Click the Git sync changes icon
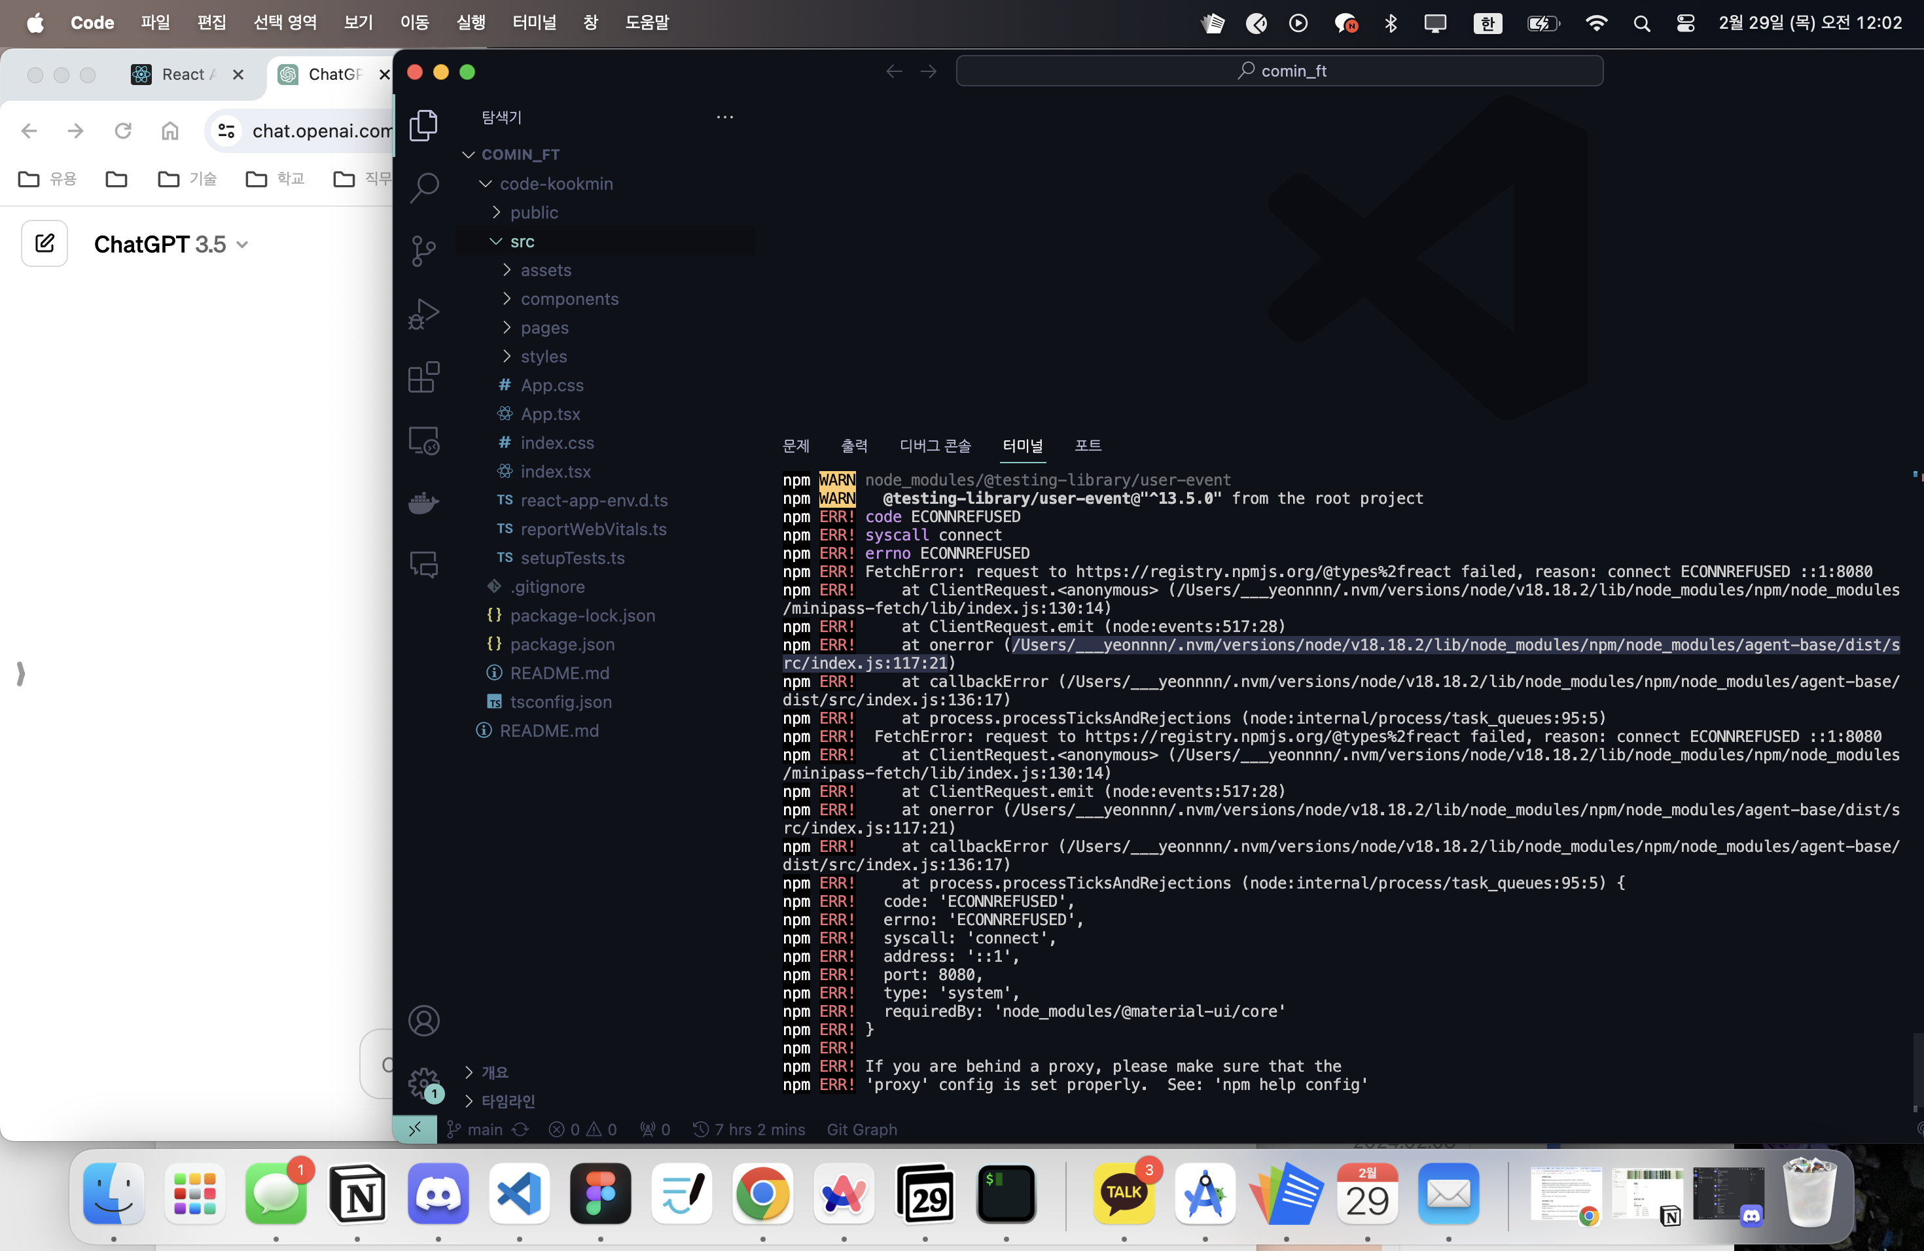1924x1251 pixels. pos(521,1129)
